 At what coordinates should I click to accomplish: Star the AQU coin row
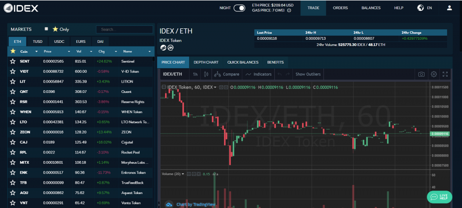tap(13, 193)
